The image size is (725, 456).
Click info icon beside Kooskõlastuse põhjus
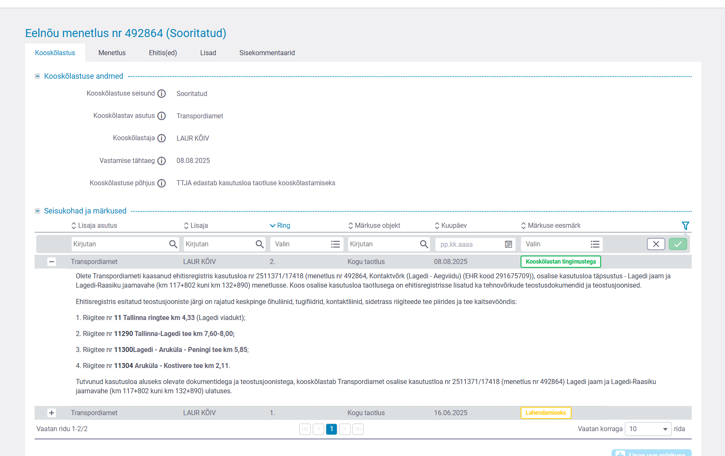(x=161, y=183)
